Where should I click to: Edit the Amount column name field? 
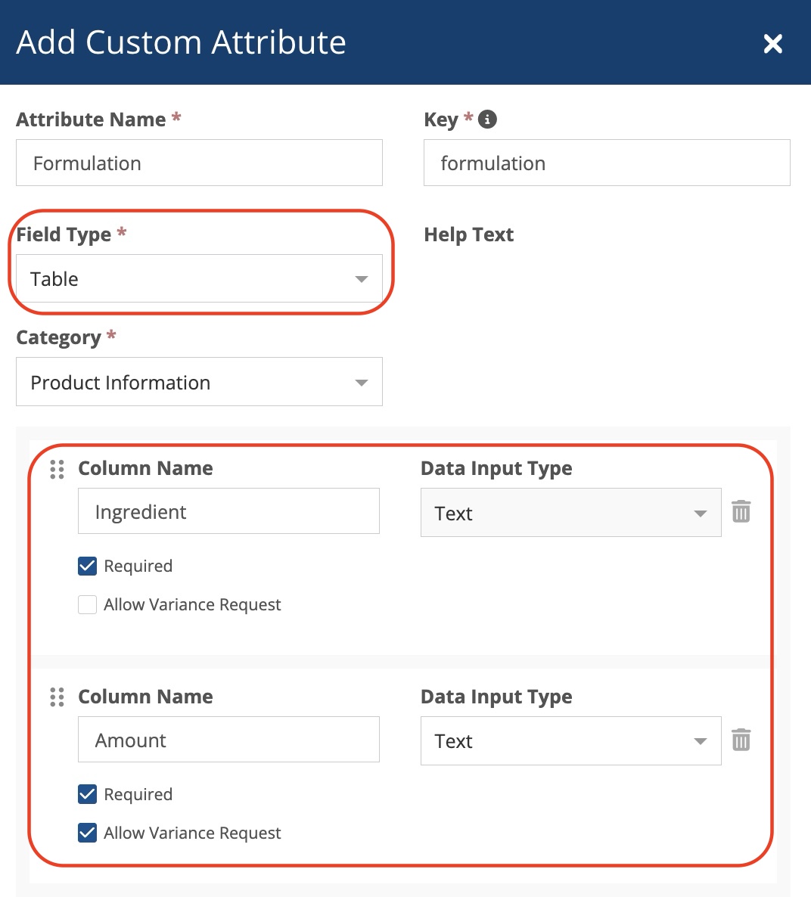pos(228,740)
